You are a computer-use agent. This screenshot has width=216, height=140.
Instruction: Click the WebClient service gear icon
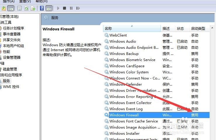coord(106,35)
